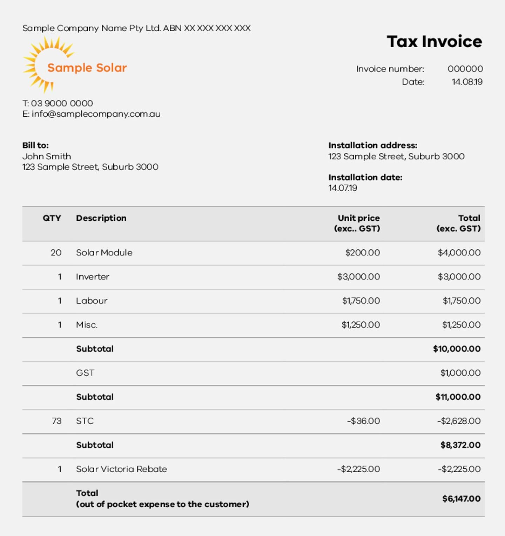Select the Solar Module row description
505x536 pixels.
point(104,253)
